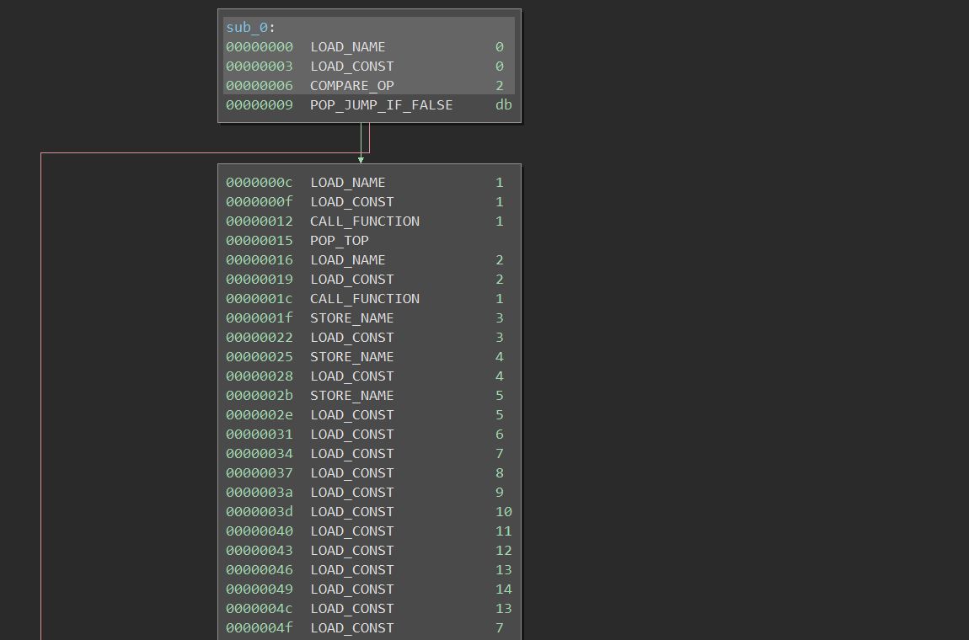Viewport: 969px width, 640px height.
Task: Select STORE_NAME at address 00000025
Action: (x=351, y=356)
